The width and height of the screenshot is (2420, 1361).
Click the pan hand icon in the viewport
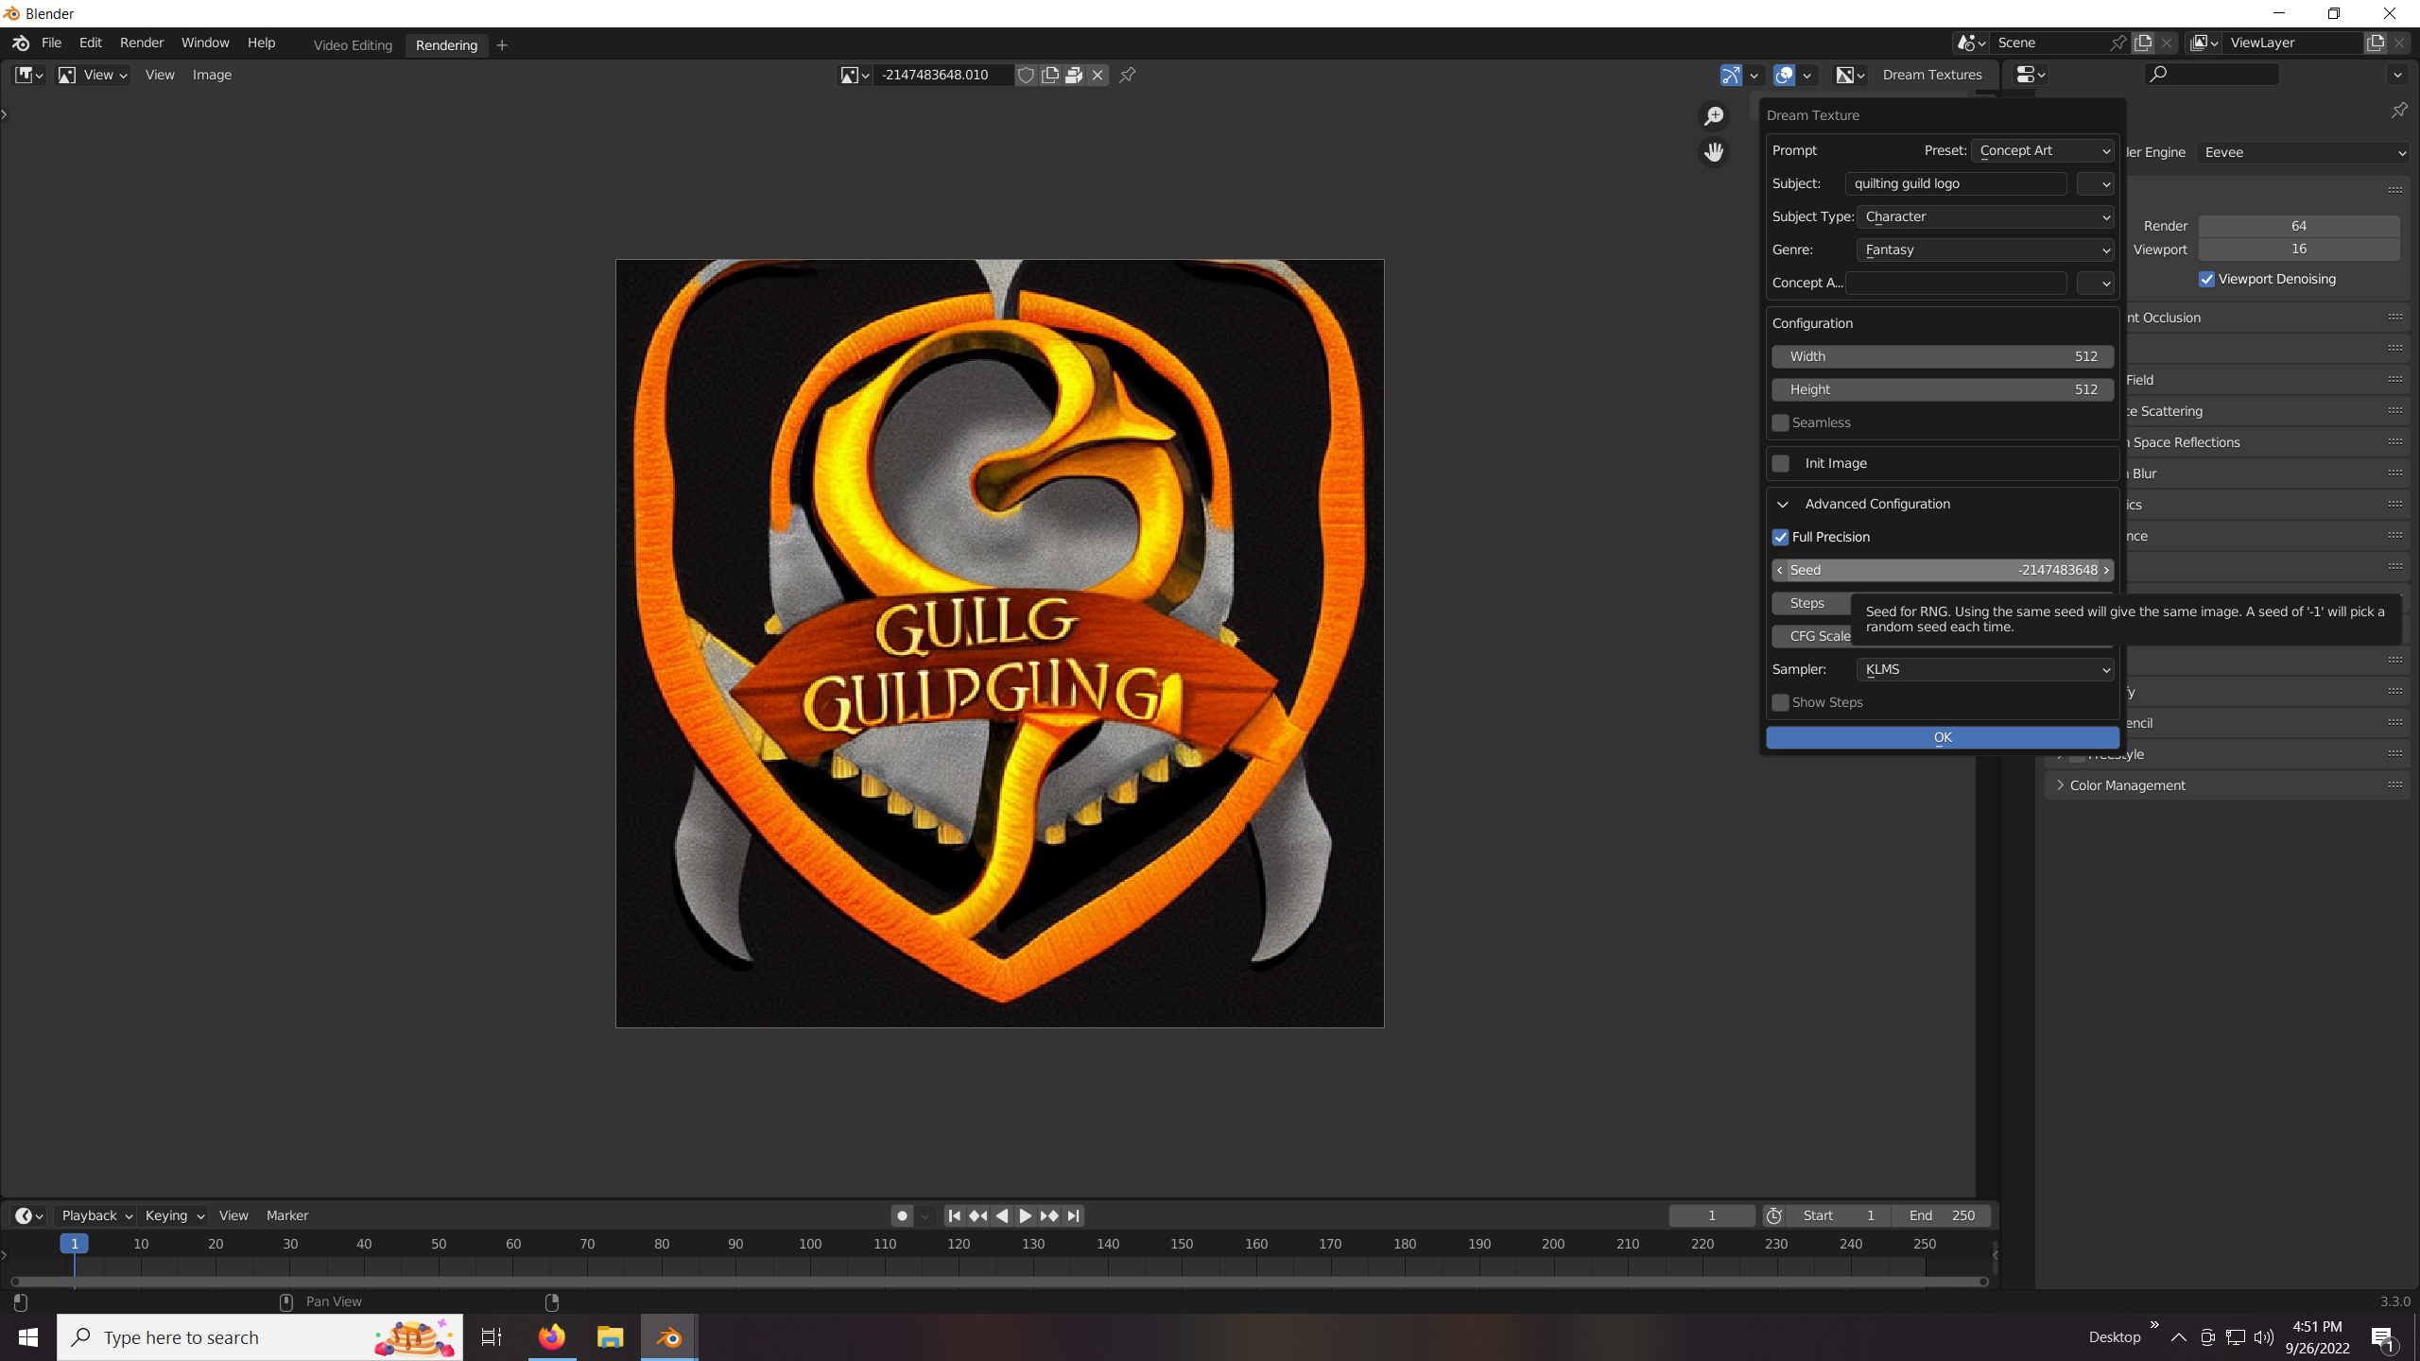1714,152
